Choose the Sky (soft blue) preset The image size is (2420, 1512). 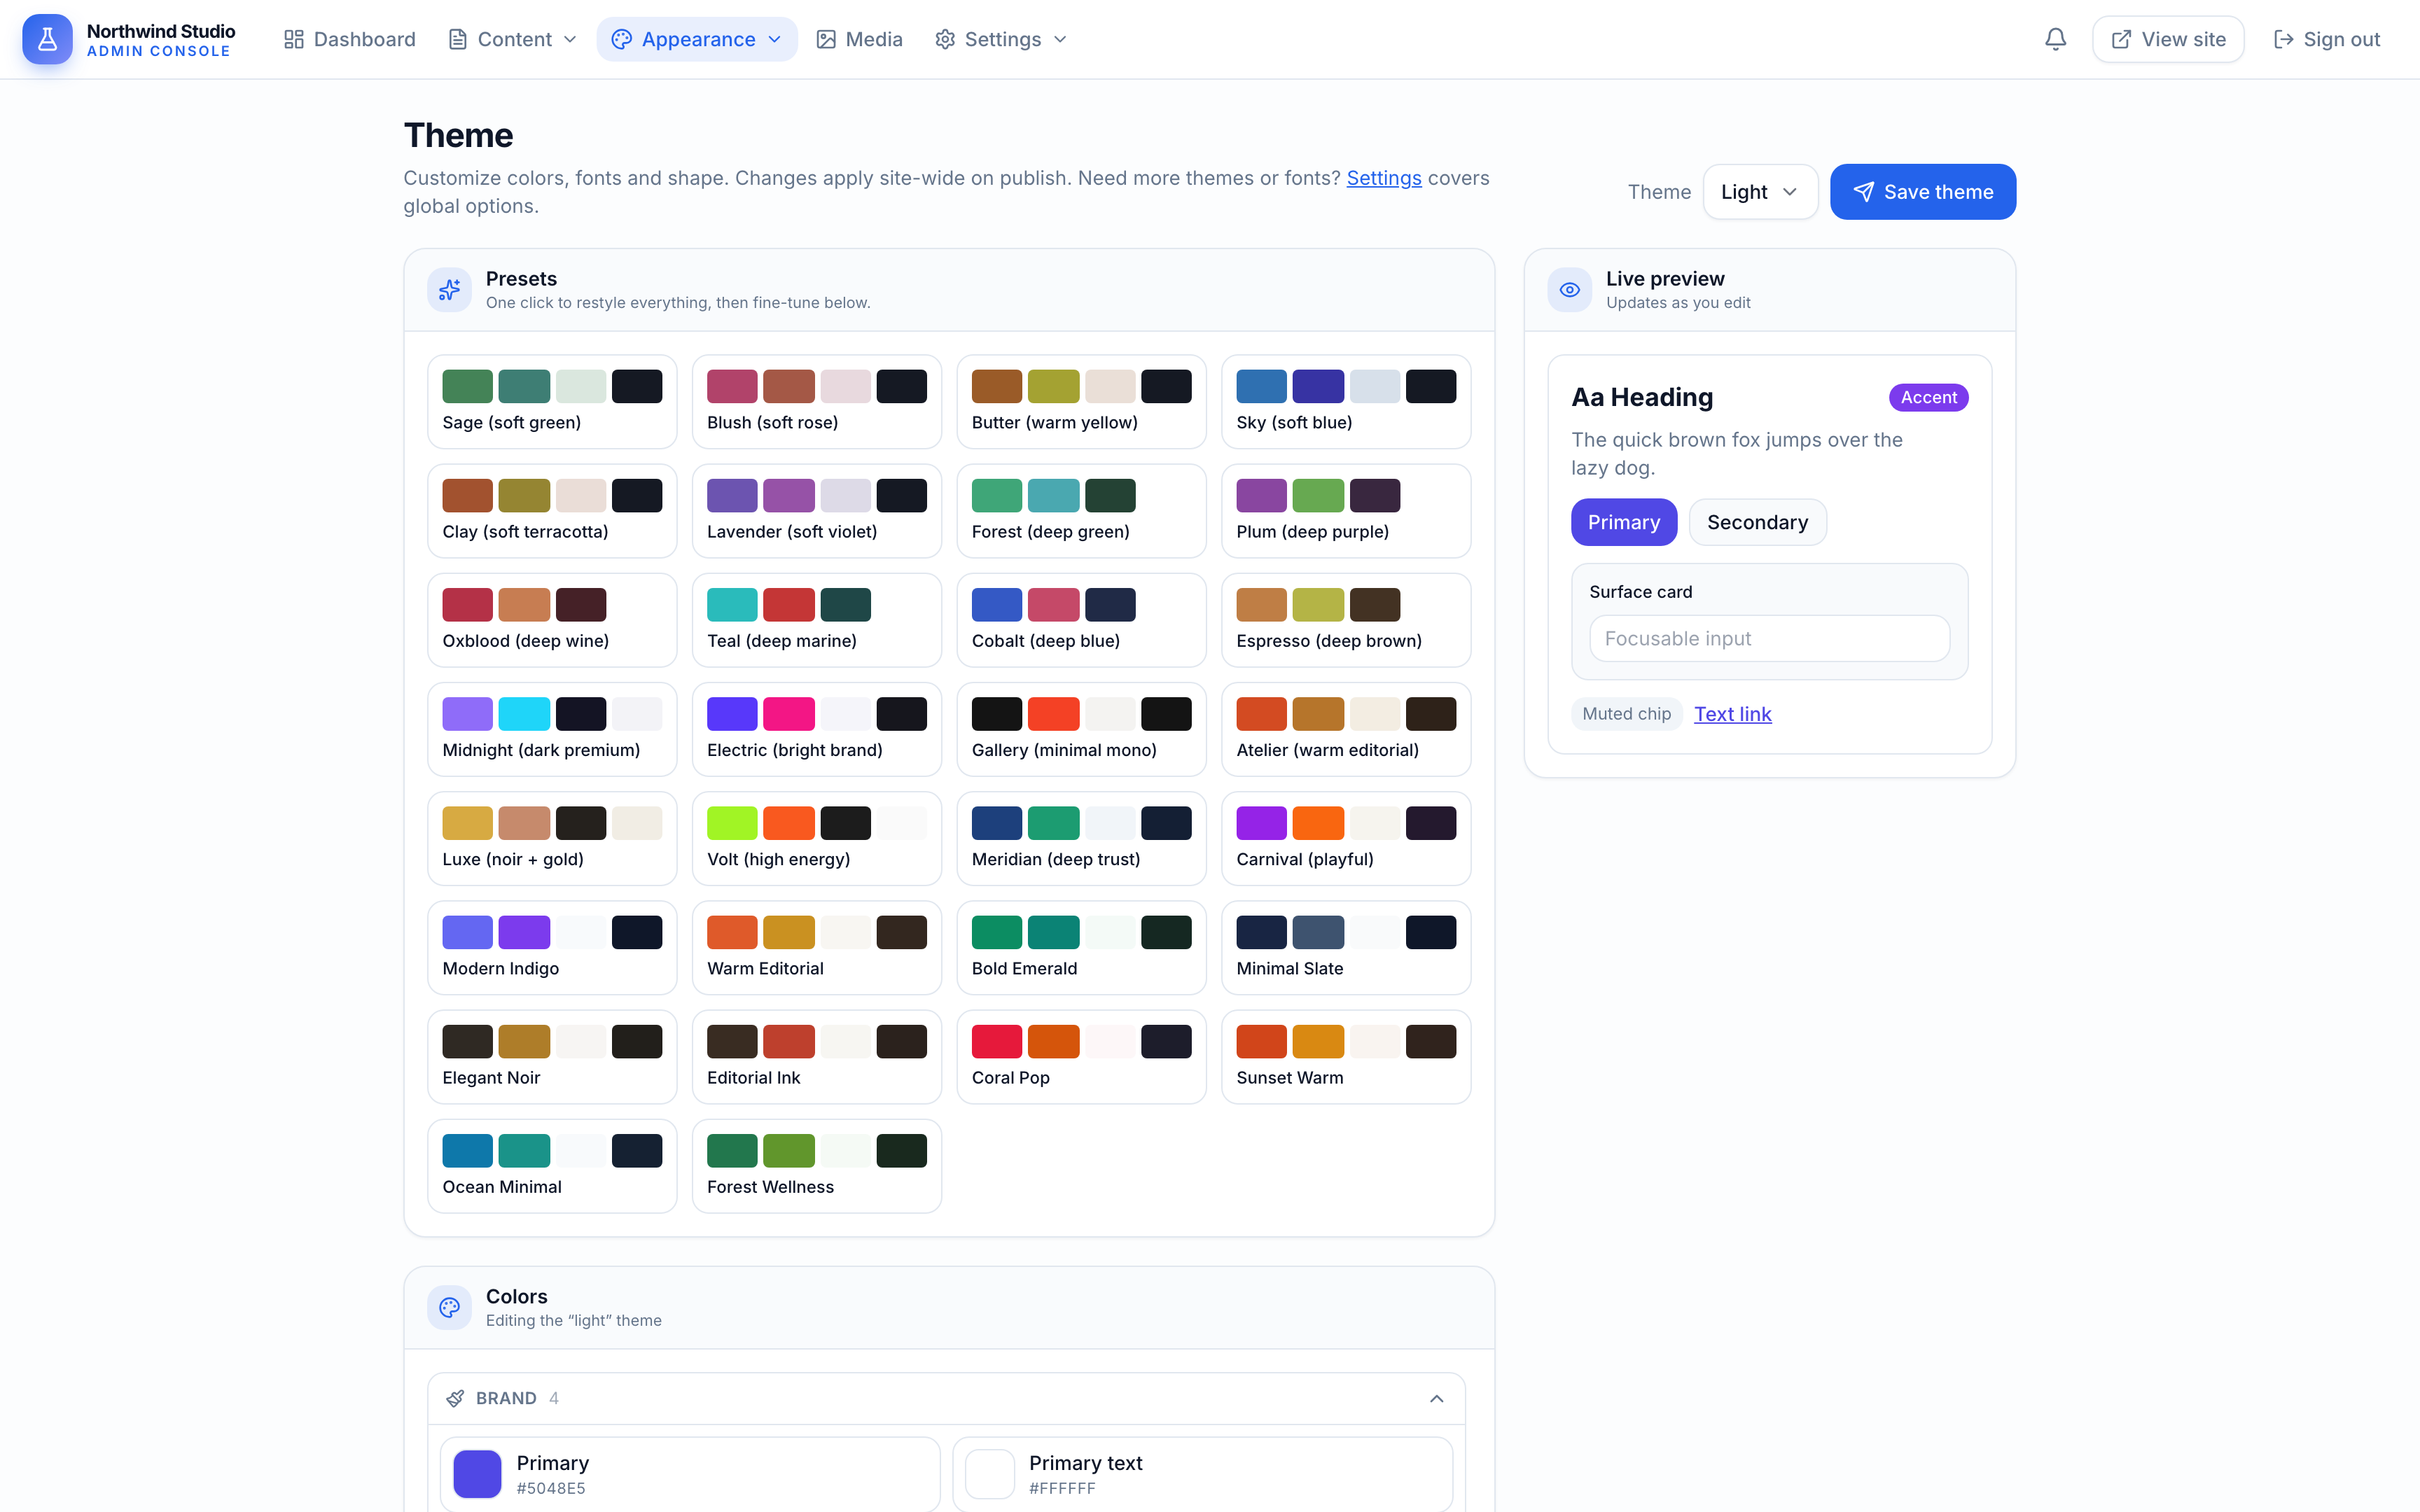pyautogui.click(x=1346, y=402)
